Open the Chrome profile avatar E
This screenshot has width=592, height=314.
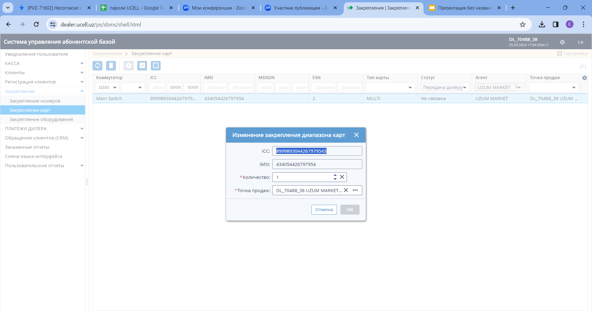coord(569,25)
